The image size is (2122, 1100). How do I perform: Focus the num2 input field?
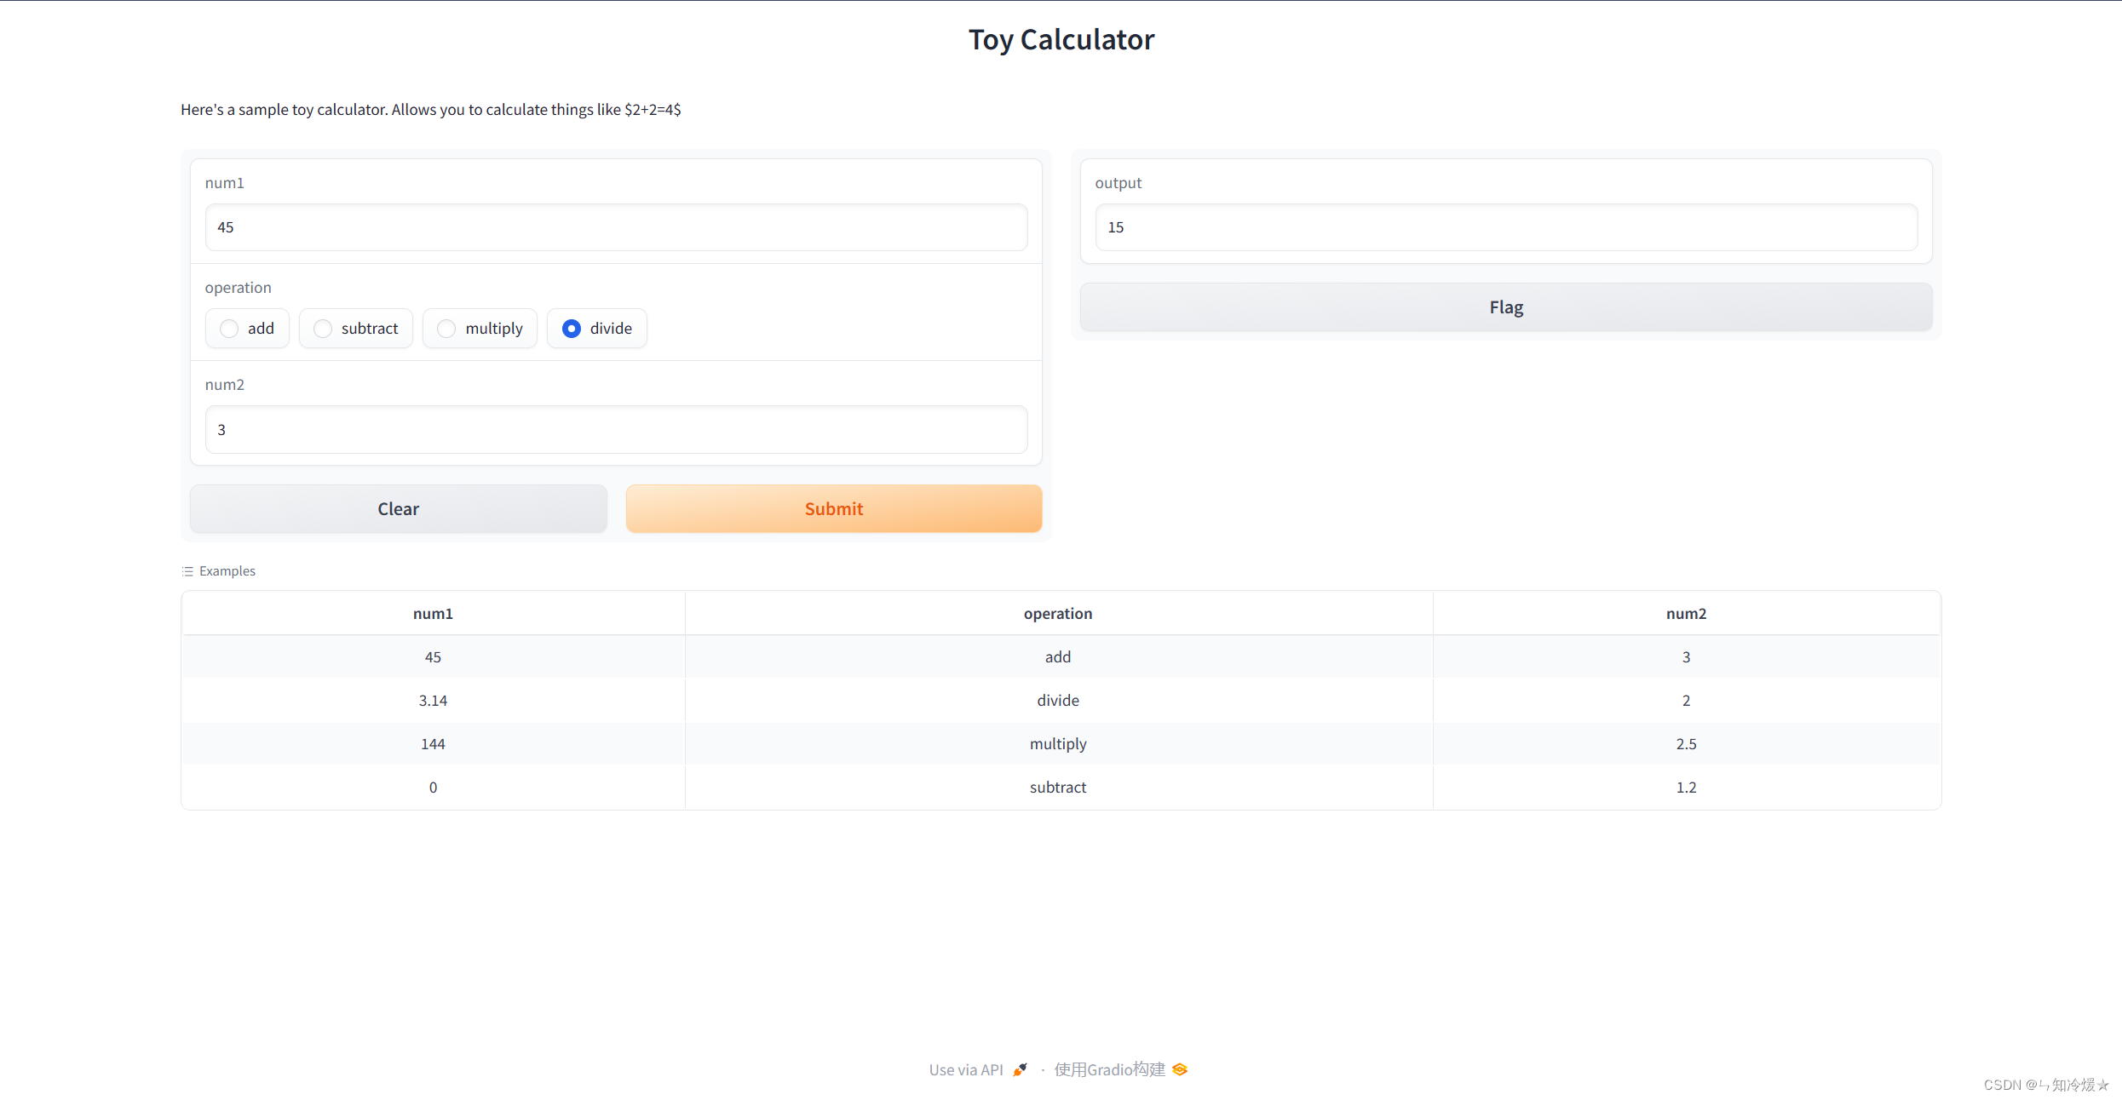point(616,430)
